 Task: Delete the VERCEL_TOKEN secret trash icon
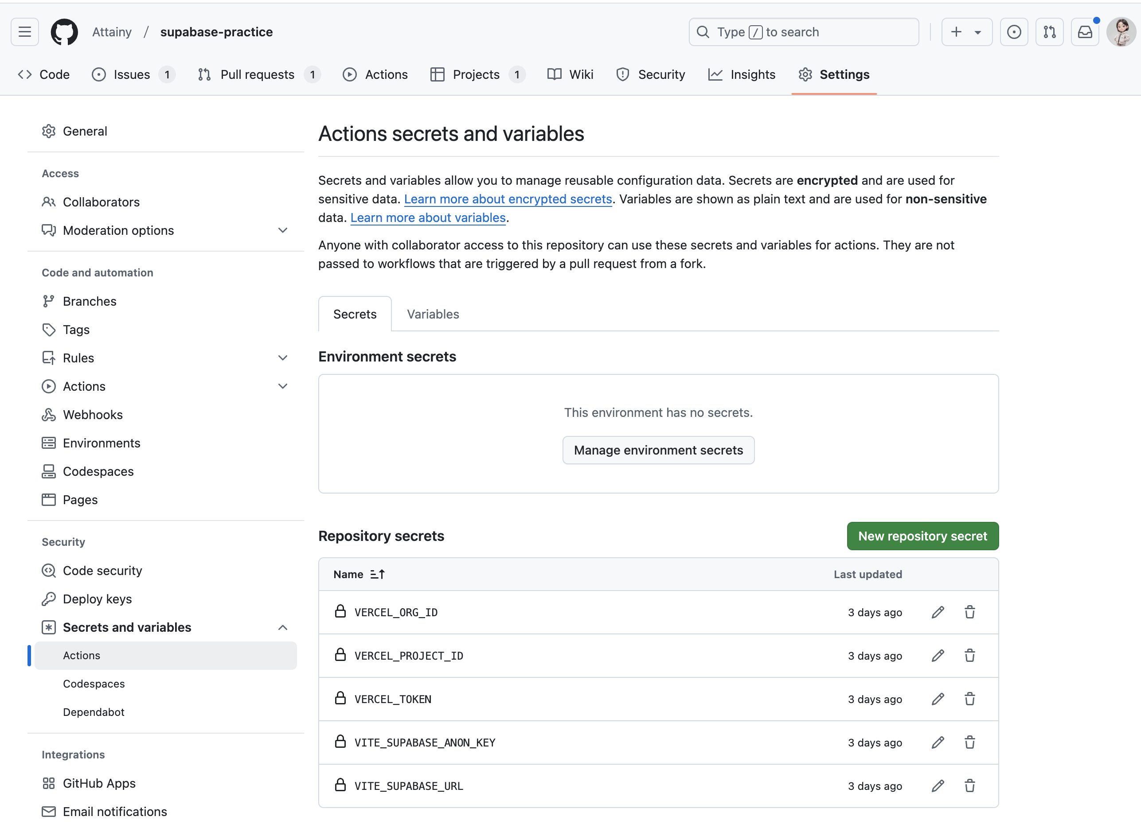point(969,700)
